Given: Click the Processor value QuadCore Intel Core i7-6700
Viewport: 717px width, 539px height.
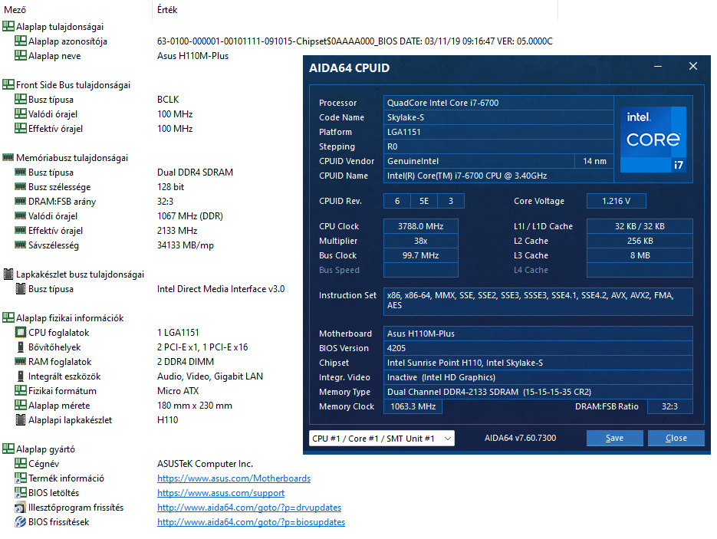Looking at the screenshot, I should [x=498, y=103].
